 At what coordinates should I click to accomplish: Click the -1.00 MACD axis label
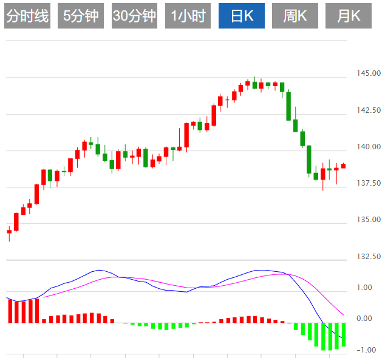[x=366, y=350]
